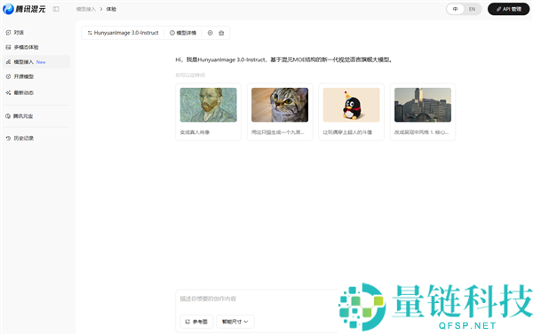533x335 pixels.
Task: Open 对话 in the sidebar
Action: (x=36, y=33)
